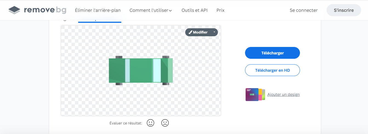
Task: Open the Prix page
Action: point(220,10)
